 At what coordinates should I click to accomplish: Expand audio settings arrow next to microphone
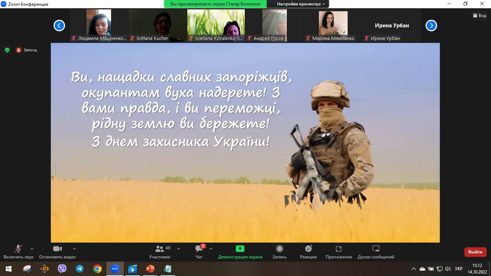coord(32,249)
